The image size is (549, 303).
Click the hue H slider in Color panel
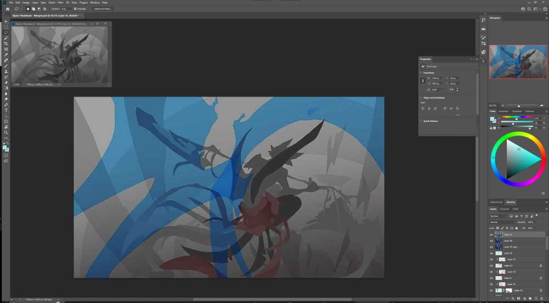[517, 118]
